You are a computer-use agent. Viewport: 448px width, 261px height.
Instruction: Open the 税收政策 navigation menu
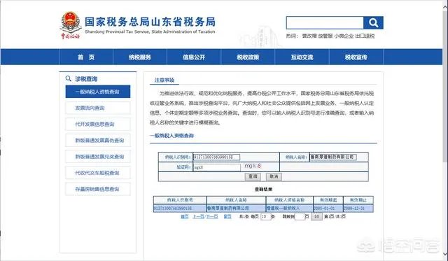pyautogui.click(x=248, y=57)
